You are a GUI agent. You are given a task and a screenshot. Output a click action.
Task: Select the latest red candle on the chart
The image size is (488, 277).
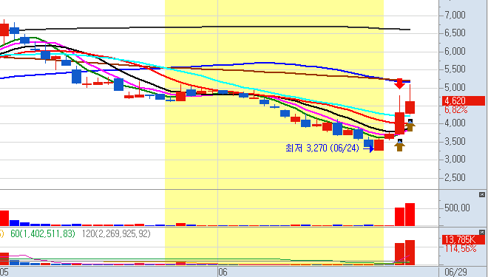[x=410, y=107]
